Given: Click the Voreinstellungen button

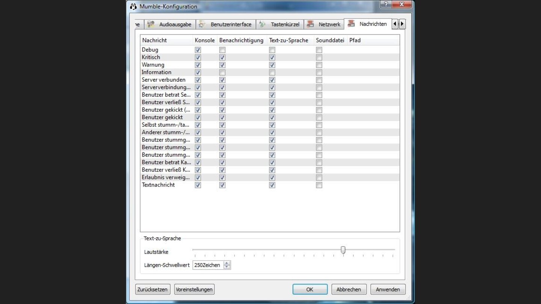Looking at the screenshot, I should [194, 289].
